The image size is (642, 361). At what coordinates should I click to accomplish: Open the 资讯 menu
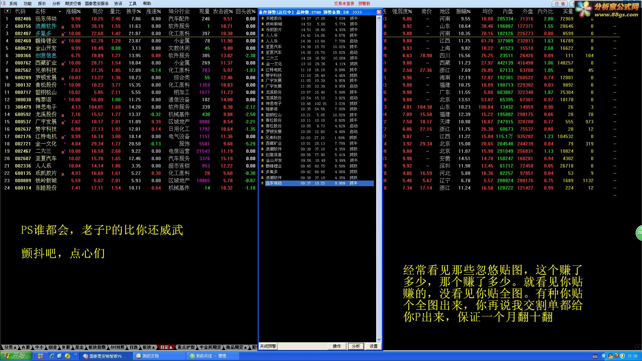coord(118,4)
